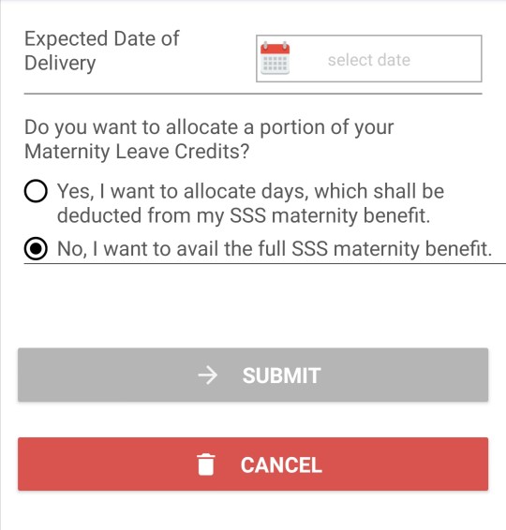Select the 'No, I want to avail' radio button
506x530 pixels.
(36, 249)
